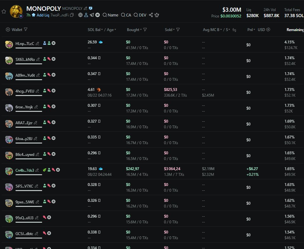Select the $280K liquidity value

252,16
